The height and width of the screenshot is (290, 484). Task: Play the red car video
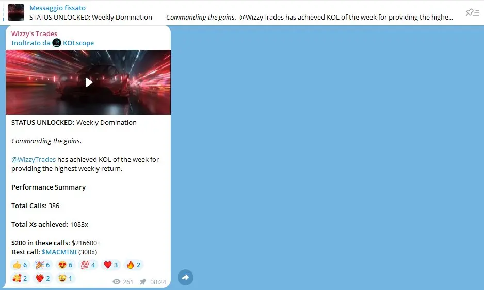pos(89,82)
